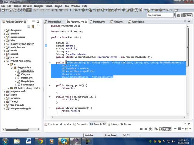Toggle Link with Editor in Package Explorer

(x=33, y=27)
